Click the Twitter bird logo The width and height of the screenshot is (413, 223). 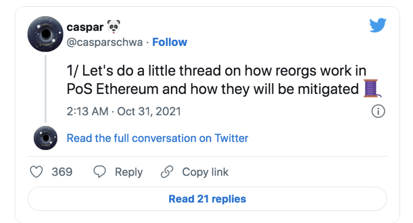click(x=377, y=25)
